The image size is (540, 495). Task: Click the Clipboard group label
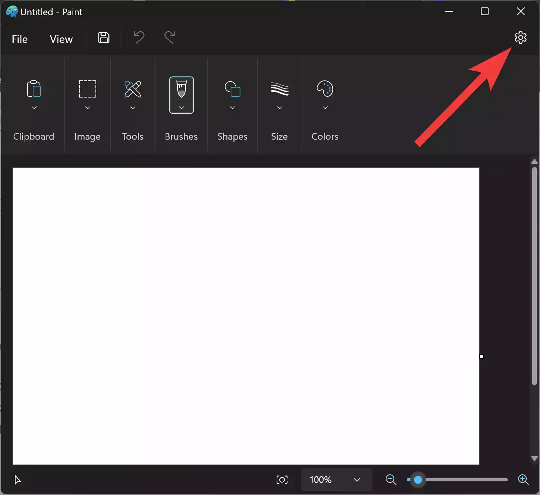click(x=34, y=137)
